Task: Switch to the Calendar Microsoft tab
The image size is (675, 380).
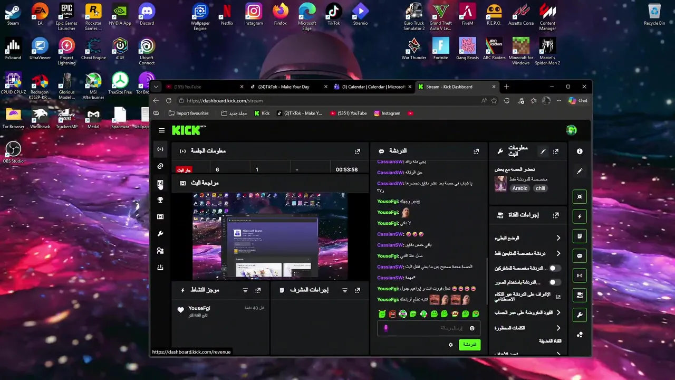Action: tap(372, 87)
